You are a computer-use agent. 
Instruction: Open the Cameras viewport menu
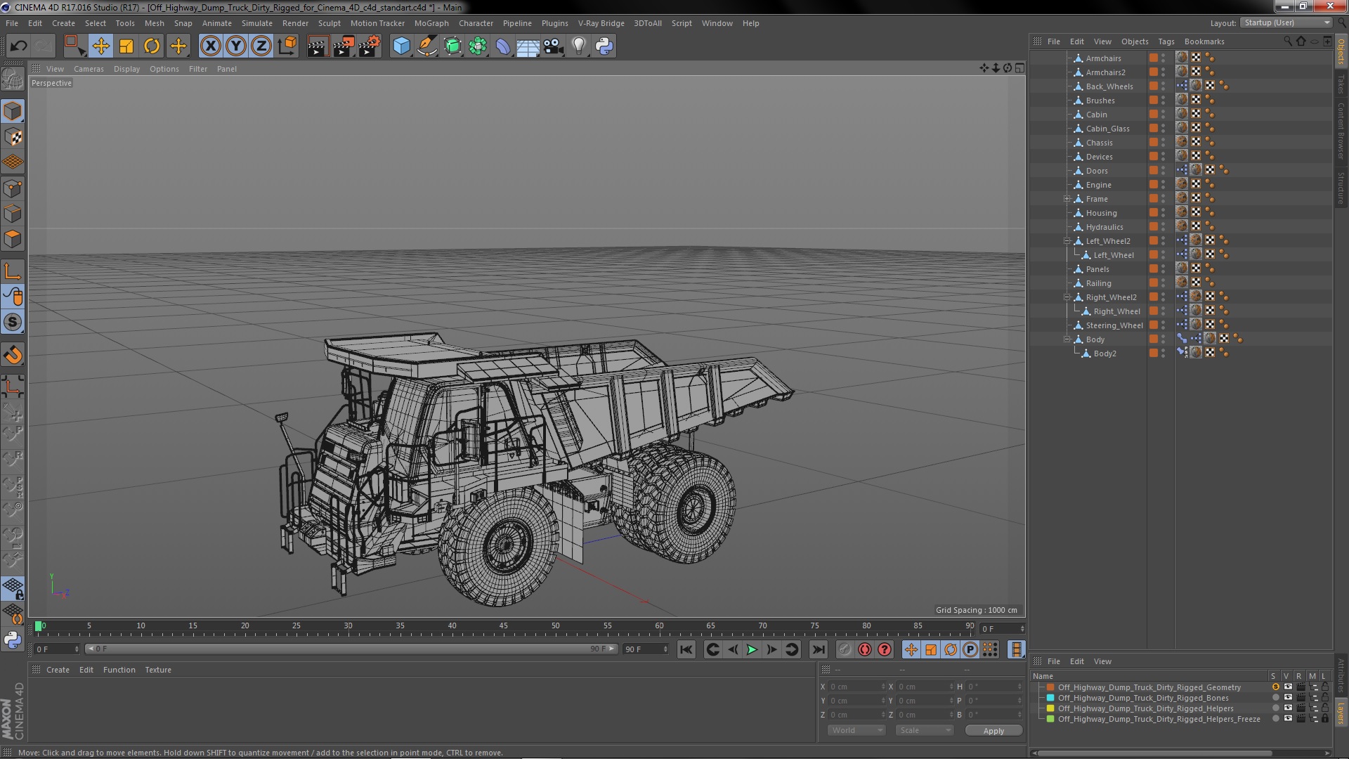coord(89,69)
